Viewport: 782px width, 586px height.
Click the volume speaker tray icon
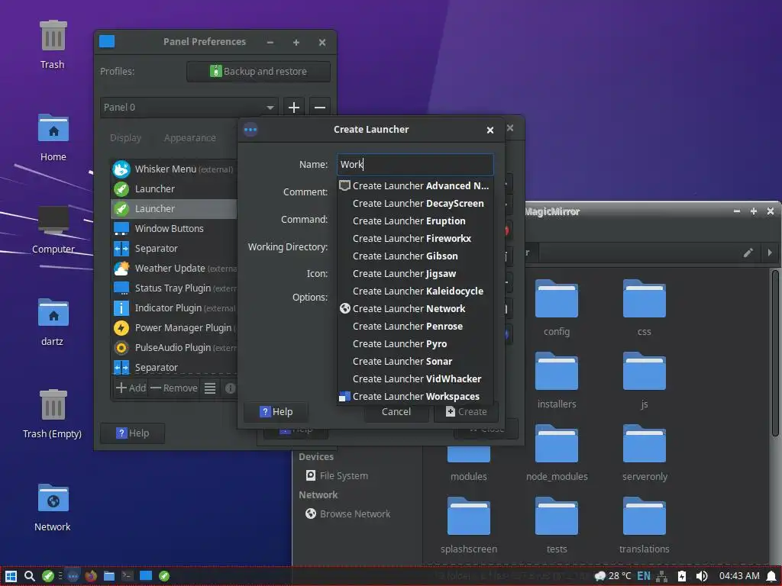point(701,577)
